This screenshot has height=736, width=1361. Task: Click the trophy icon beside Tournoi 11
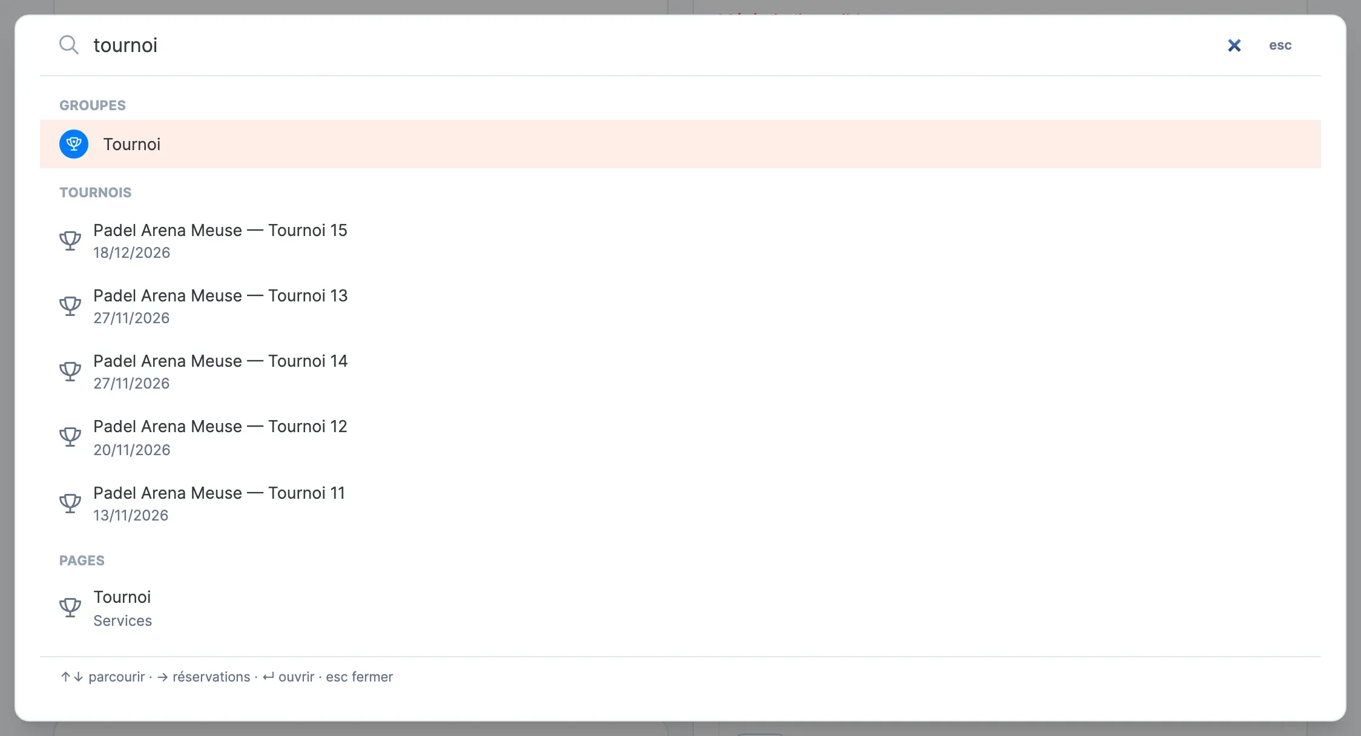click(70, 504)
